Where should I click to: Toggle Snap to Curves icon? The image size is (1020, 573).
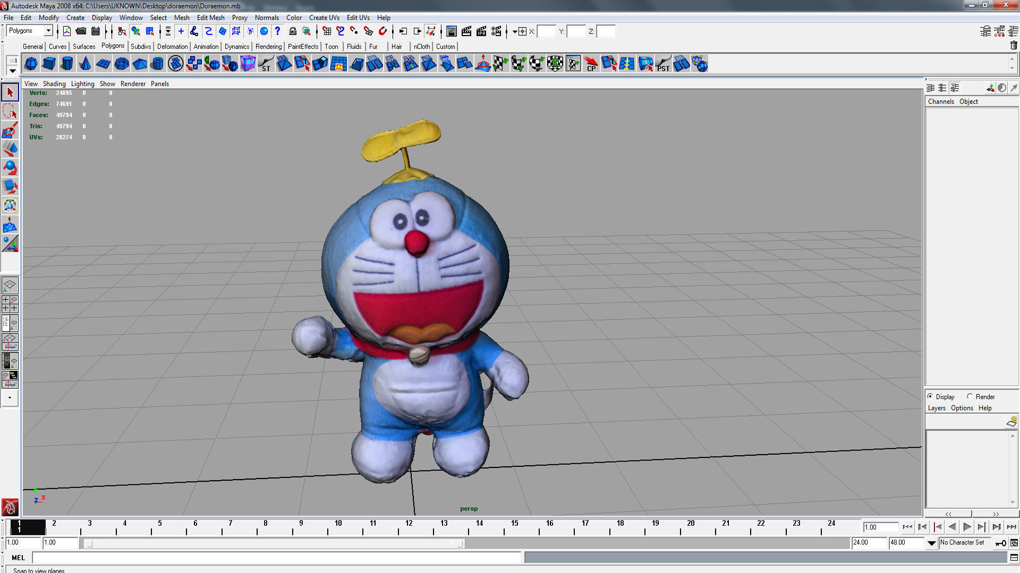click(x=341, y=31)
